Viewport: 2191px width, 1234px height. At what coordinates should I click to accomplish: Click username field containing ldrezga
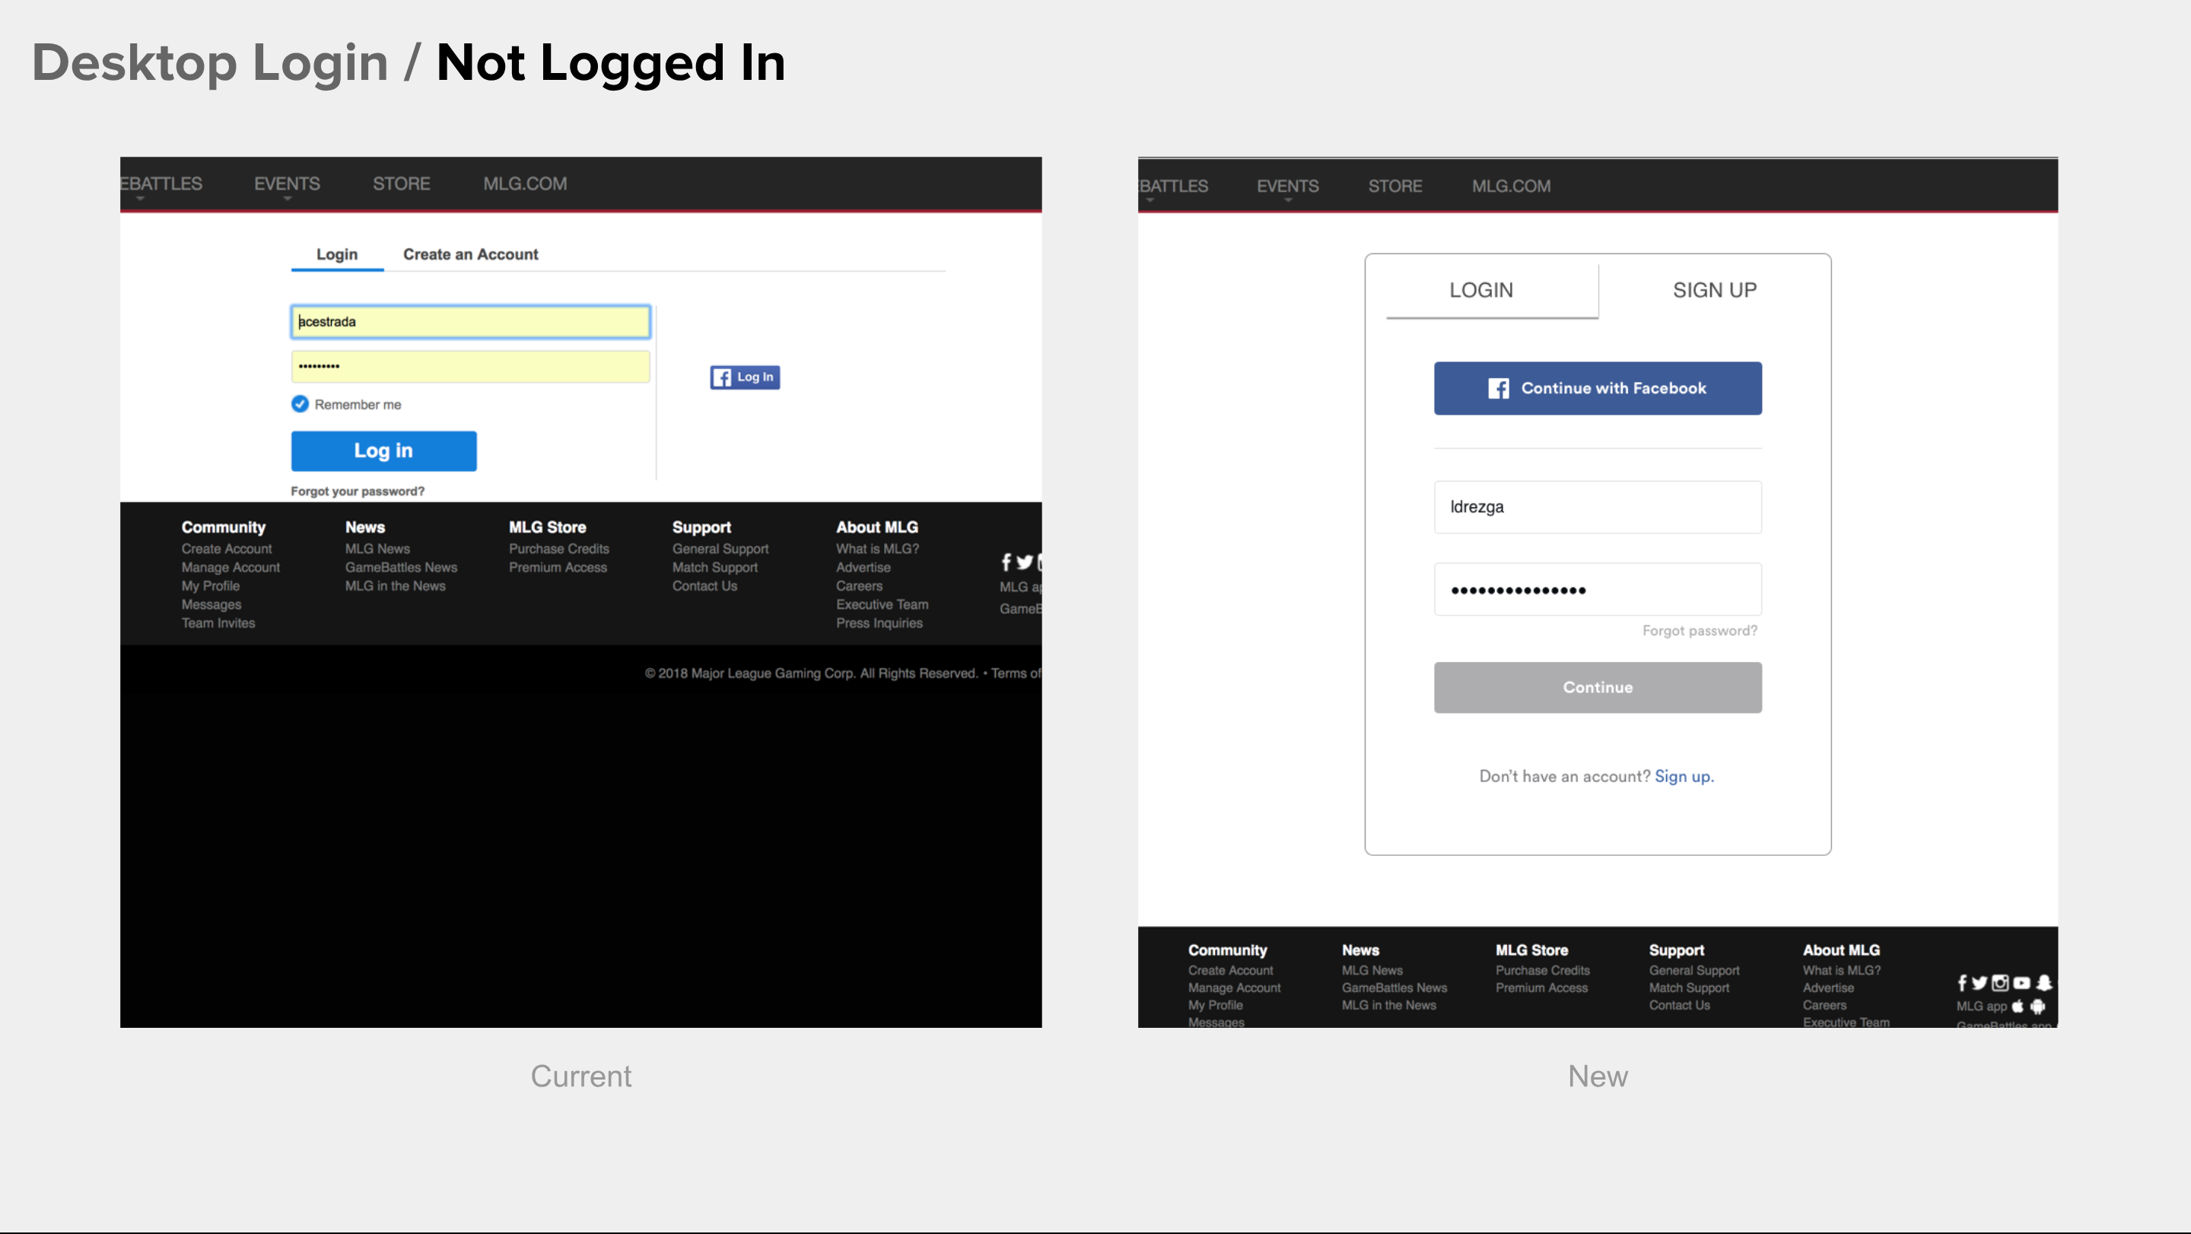tap(1597, 507)
